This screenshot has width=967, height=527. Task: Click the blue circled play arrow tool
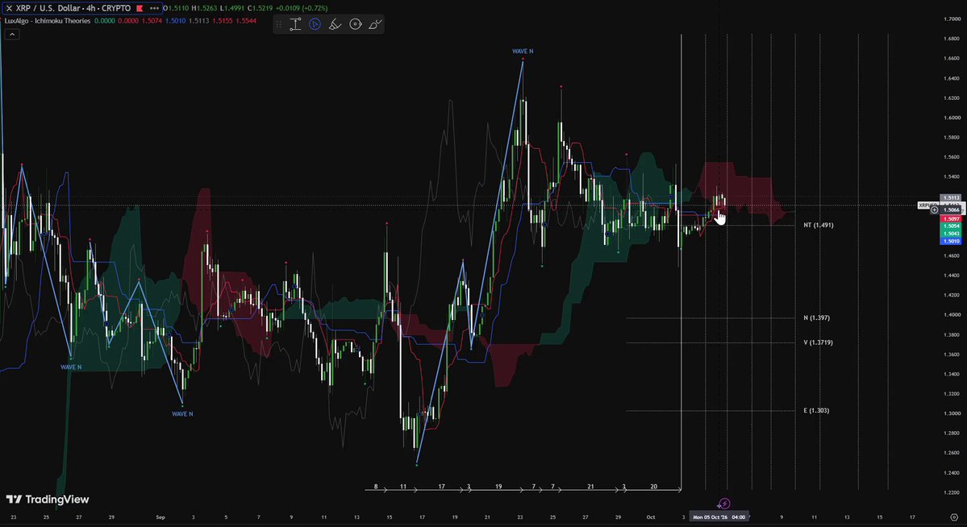click(x=315, y=24)
